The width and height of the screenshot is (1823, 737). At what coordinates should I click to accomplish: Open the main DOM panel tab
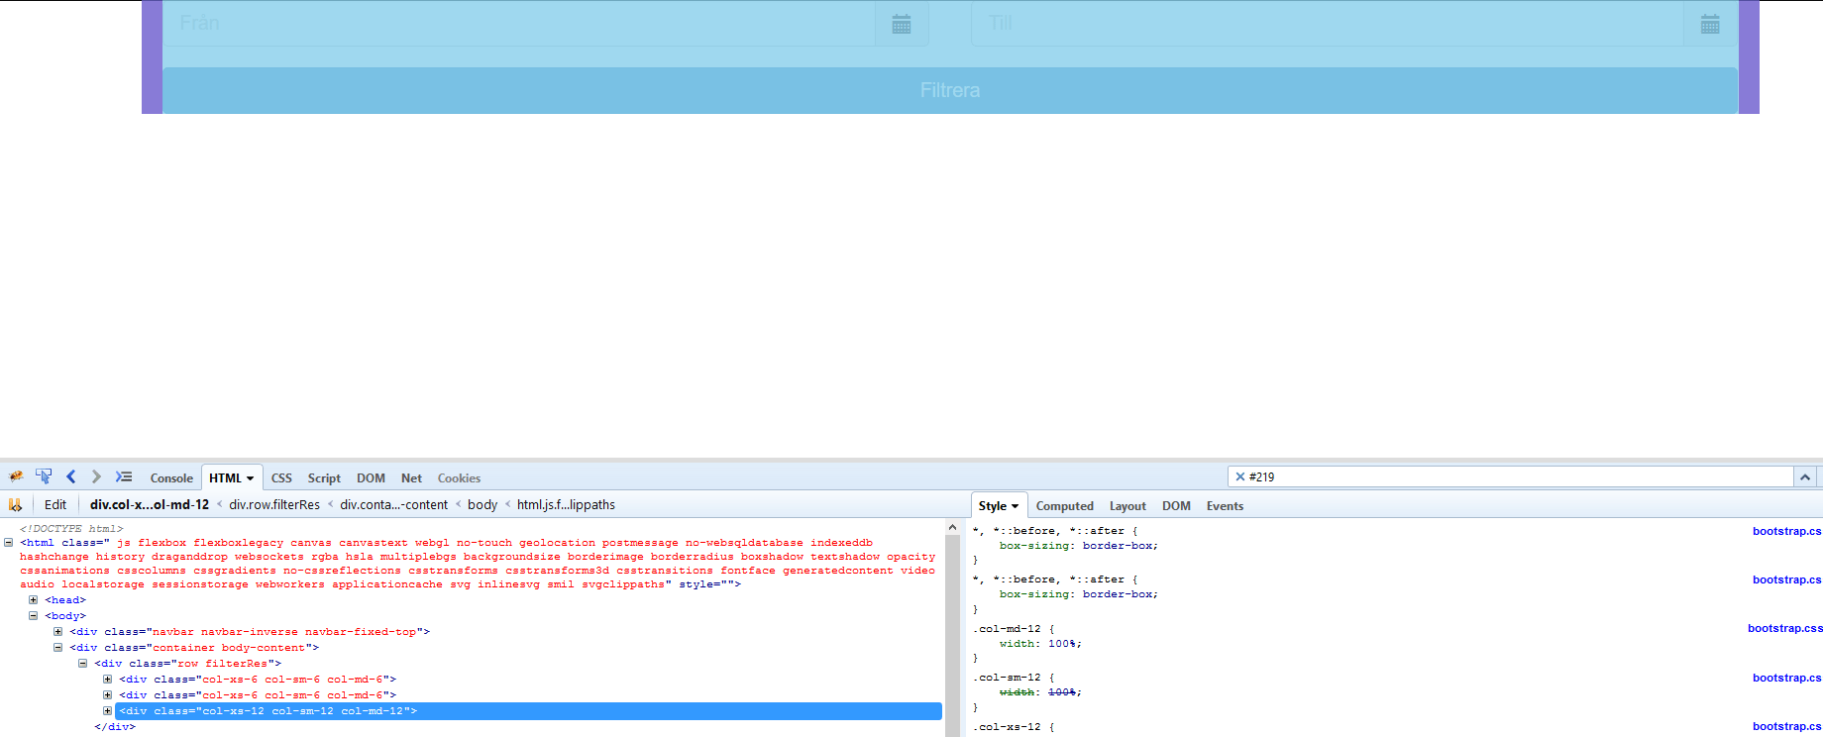(x=371, y=477)
